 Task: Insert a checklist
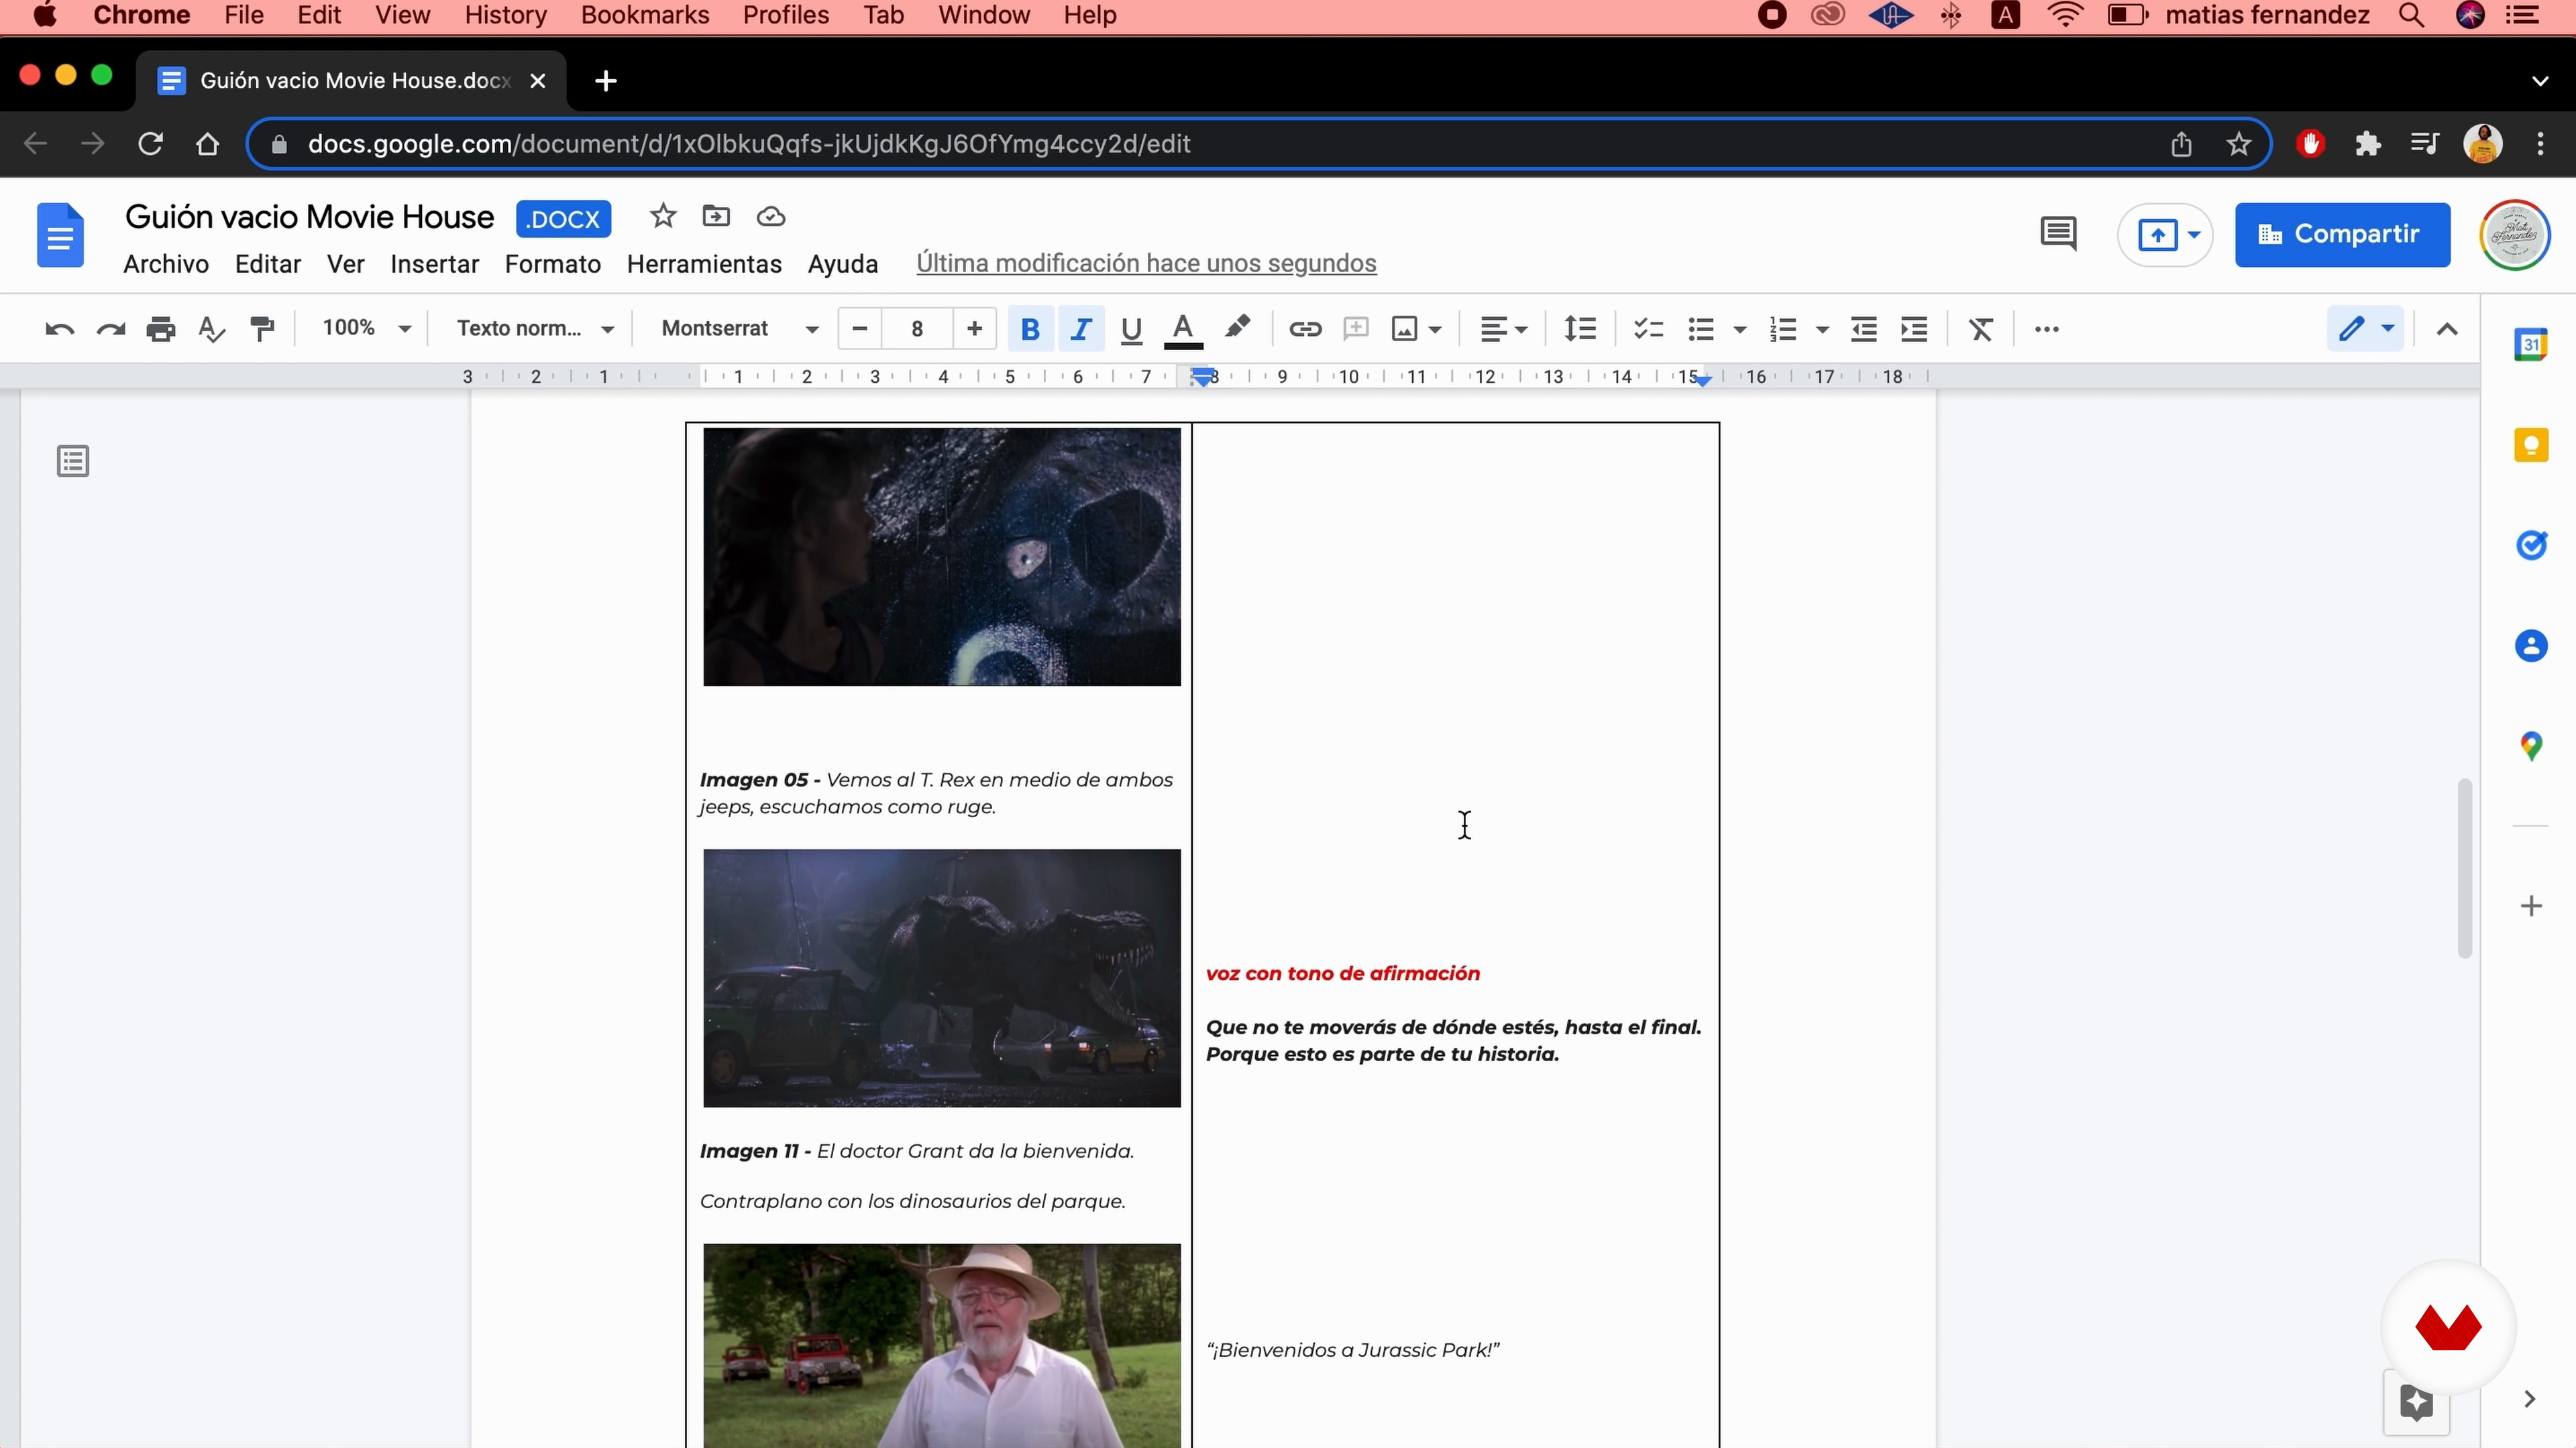[x=1648, y=328]
